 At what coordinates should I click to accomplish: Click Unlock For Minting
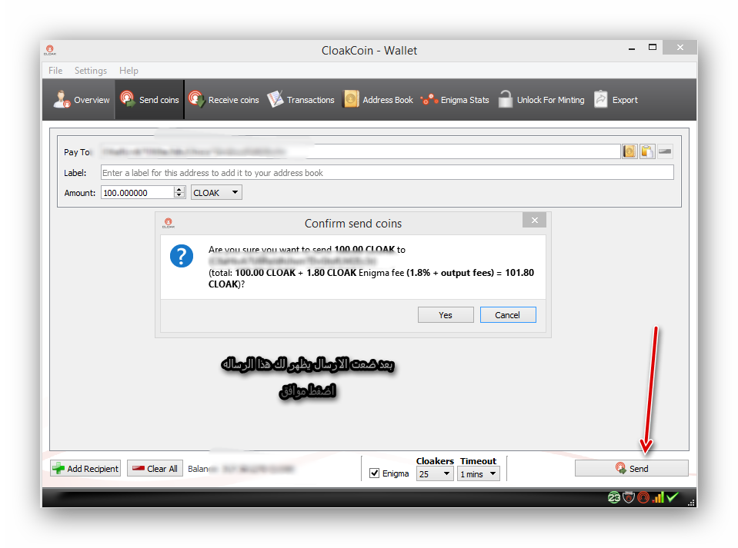tap(541, 100)
